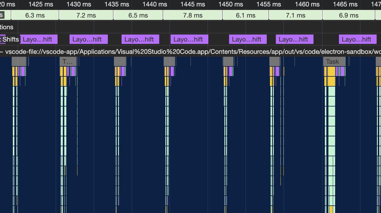Click the 1465 ms ruler mark
The width and height of the screenshot is (381, 213).
[x=345, y=4]
